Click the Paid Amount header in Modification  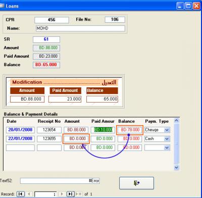[66, 90]
